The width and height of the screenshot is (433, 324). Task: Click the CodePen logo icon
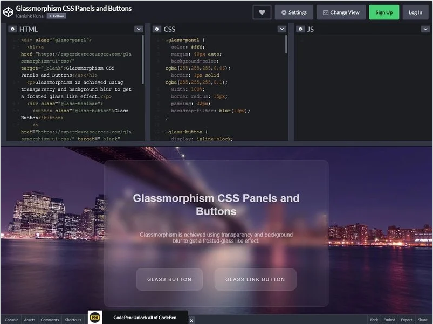click(x=8, y=12)
